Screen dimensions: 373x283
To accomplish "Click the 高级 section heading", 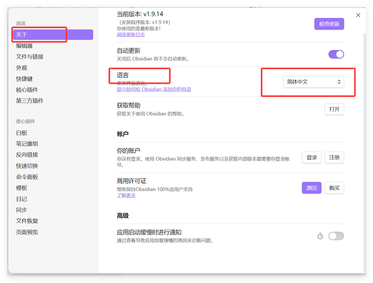I will tap(123, 216).
